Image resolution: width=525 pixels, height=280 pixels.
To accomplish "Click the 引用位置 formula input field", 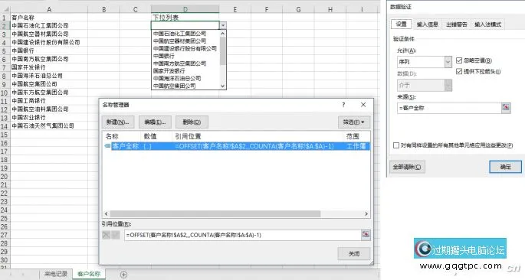I will pos(242,235).
